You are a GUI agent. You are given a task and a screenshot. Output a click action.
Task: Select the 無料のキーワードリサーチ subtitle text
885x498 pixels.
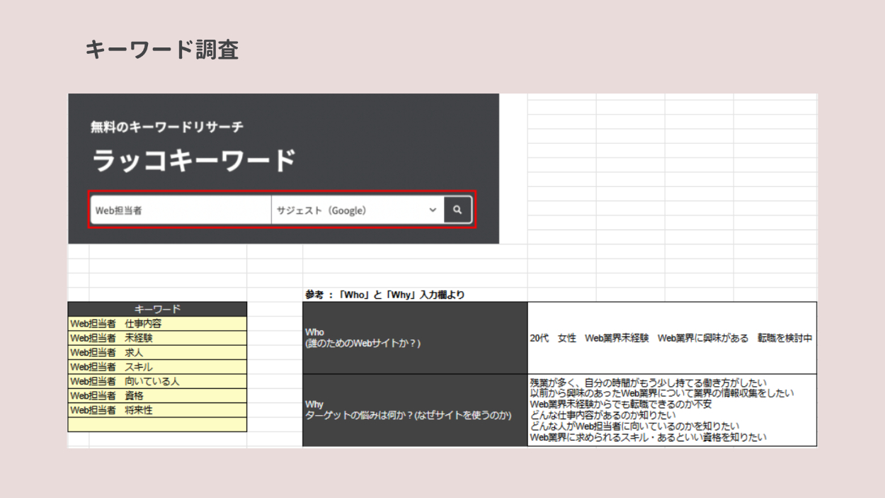tap(167, 127)
